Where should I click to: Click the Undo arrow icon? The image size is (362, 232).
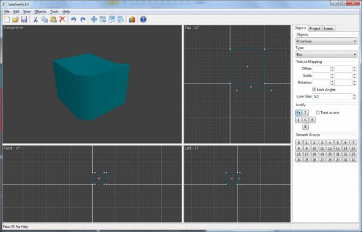tap(74, 19)
